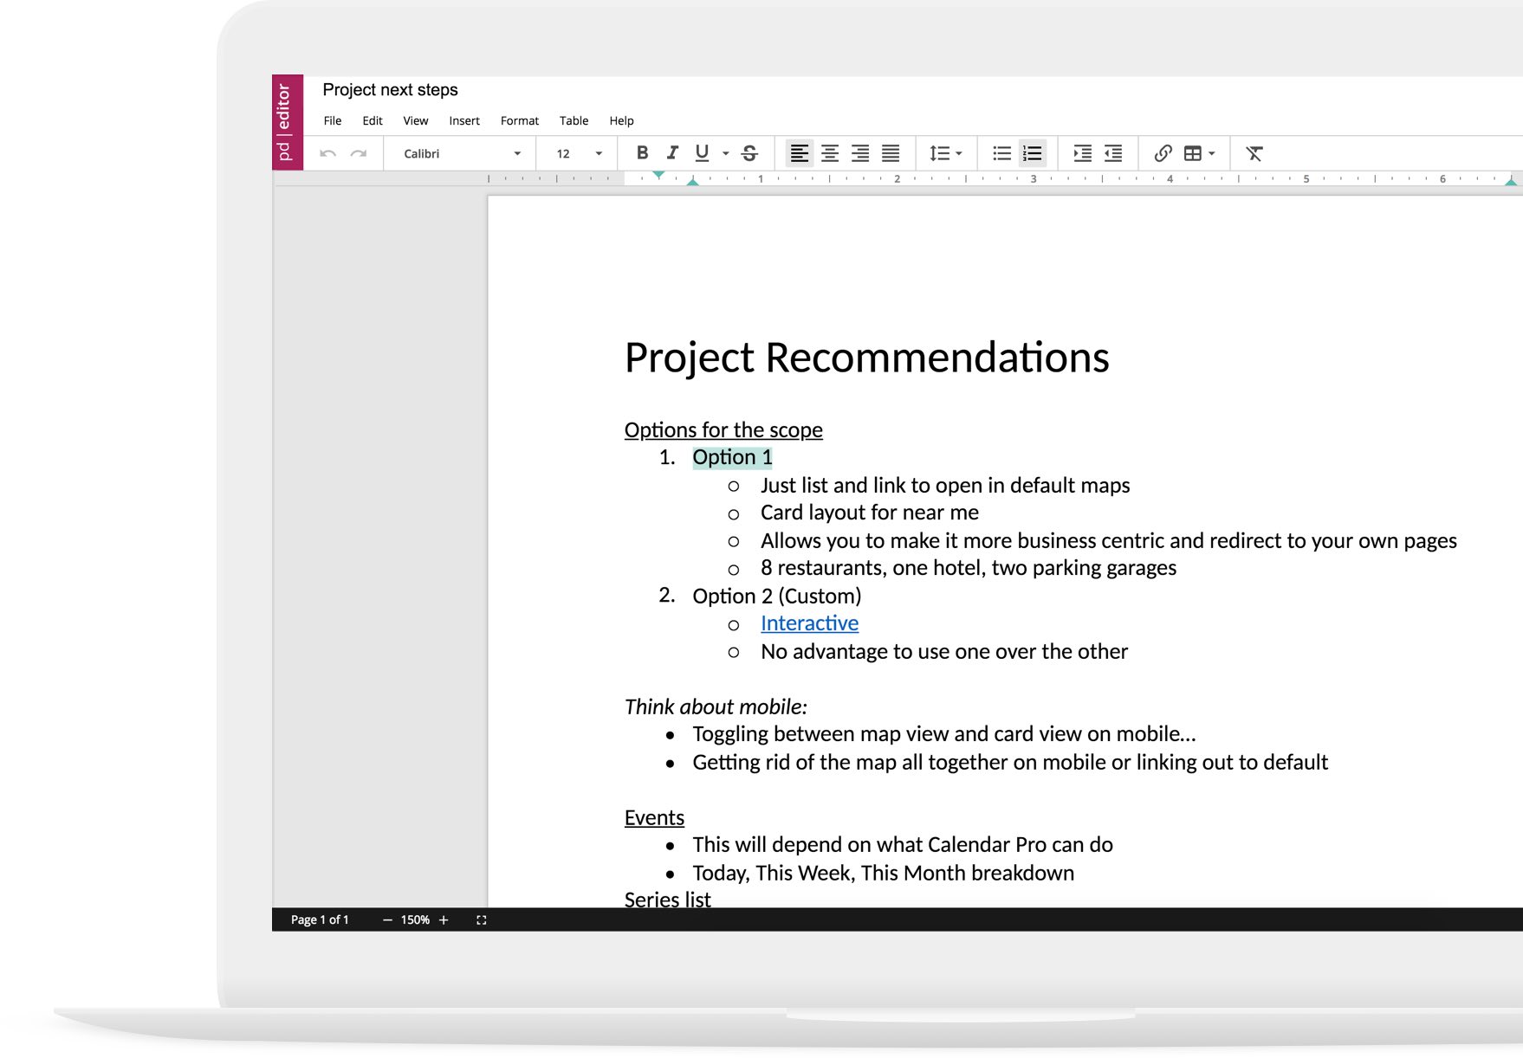This screenshot has height=1058, width=1523.
Task: Open the font size 12 dropdown
Action: 578,153
